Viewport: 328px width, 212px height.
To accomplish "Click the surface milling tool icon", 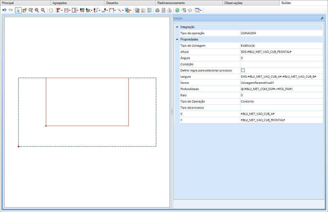I will pos(104,10).
